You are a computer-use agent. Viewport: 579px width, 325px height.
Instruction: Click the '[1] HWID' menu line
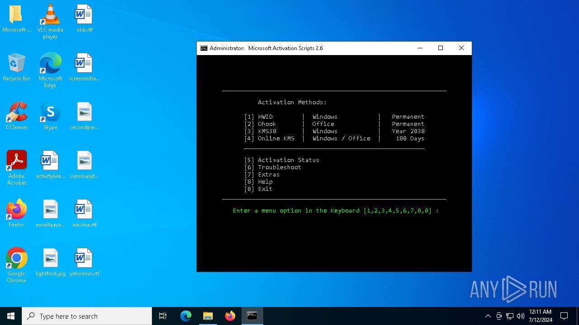click(x=334, y=117)
